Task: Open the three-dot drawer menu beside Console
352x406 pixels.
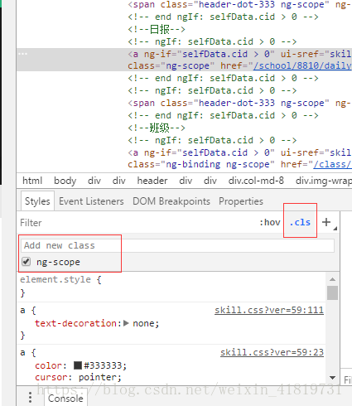Action: [x=30, y=397]
